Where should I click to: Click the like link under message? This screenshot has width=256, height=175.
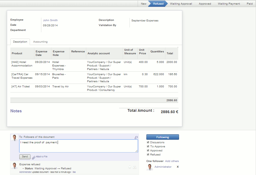[74, 172]
